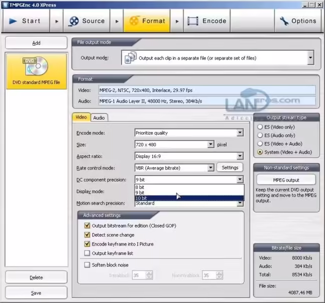Go to the Encode stage

tap(206, 21)
